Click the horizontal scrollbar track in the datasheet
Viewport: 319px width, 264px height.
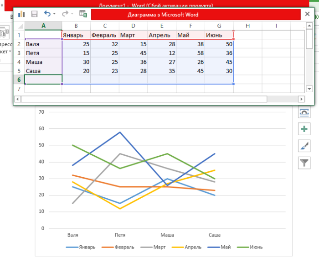pyautogui.click(x=283, y=99)
